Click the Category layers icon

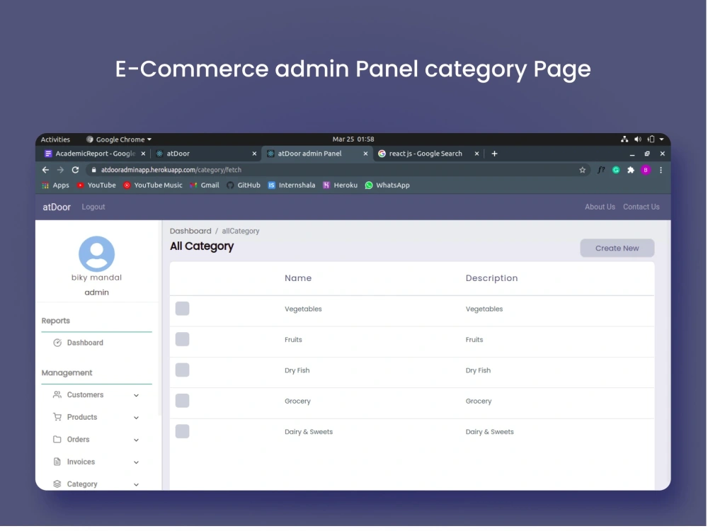click(57, 484)
